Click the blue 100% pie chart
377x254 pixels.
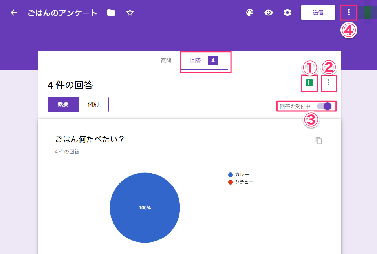tap(145, 208)
